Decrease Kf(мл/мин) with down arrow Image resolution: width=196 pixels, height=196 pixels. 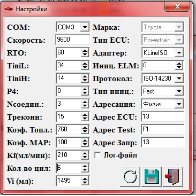coord(85,158)
